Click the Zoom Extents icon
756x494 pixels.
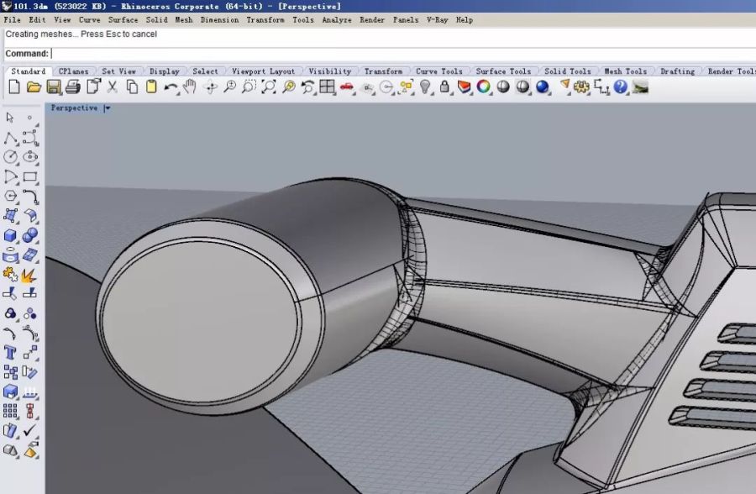pos(268,87)
